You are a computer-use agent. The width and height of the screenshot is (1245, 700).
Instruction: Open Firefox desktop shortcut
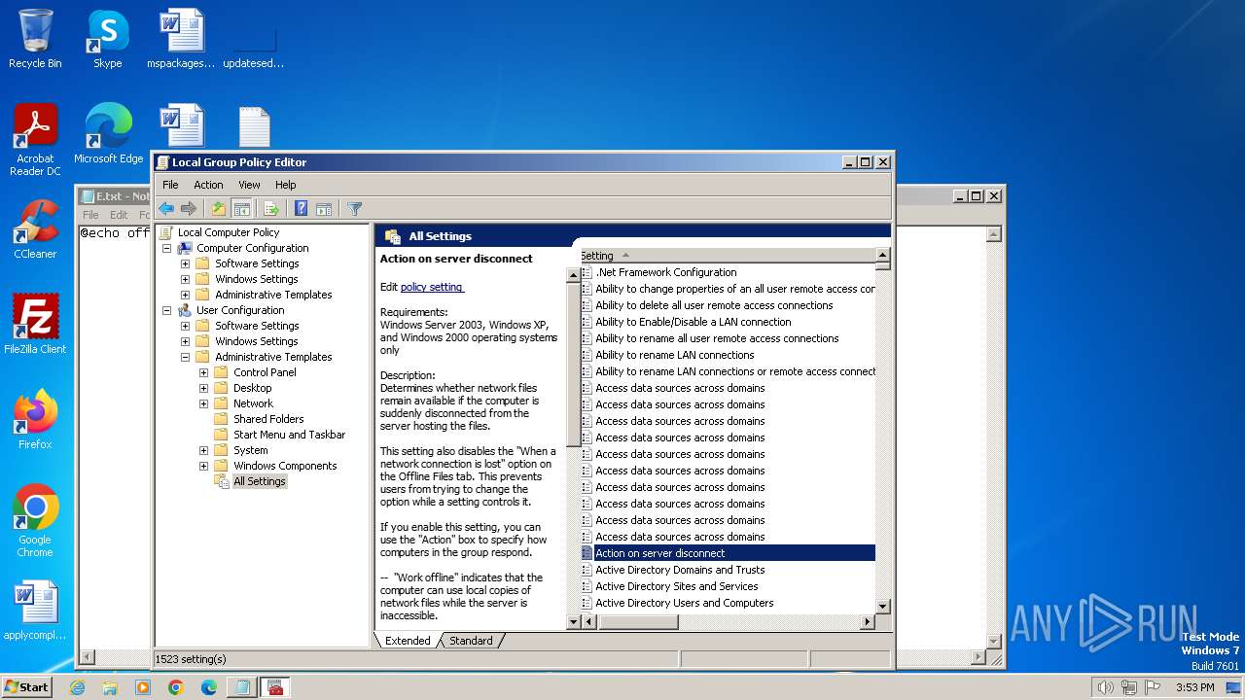[x=35, y=420]
